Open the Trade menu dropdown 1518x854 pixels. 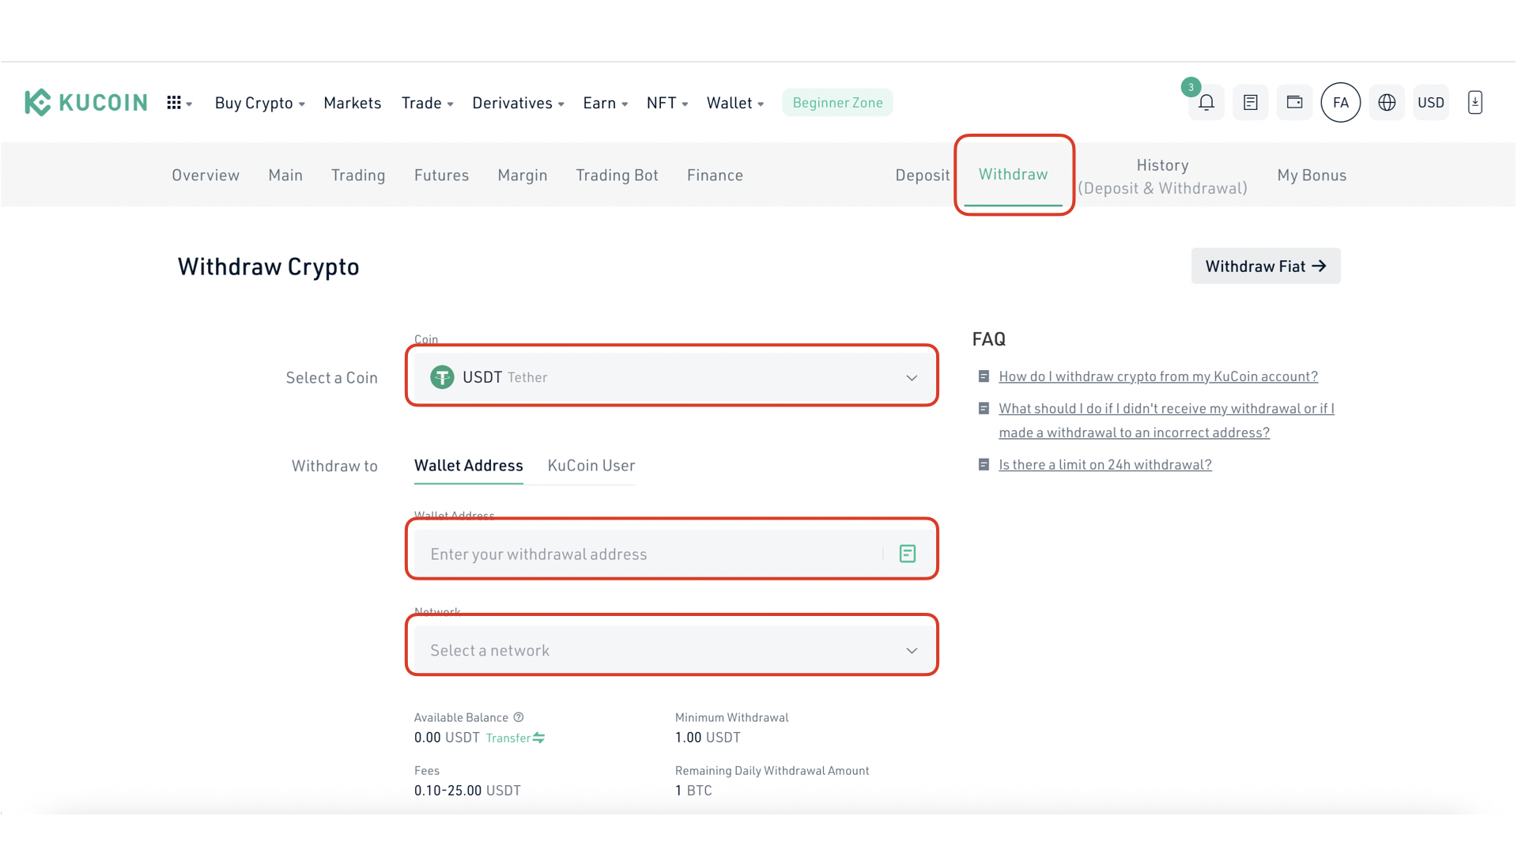[426, 102]
